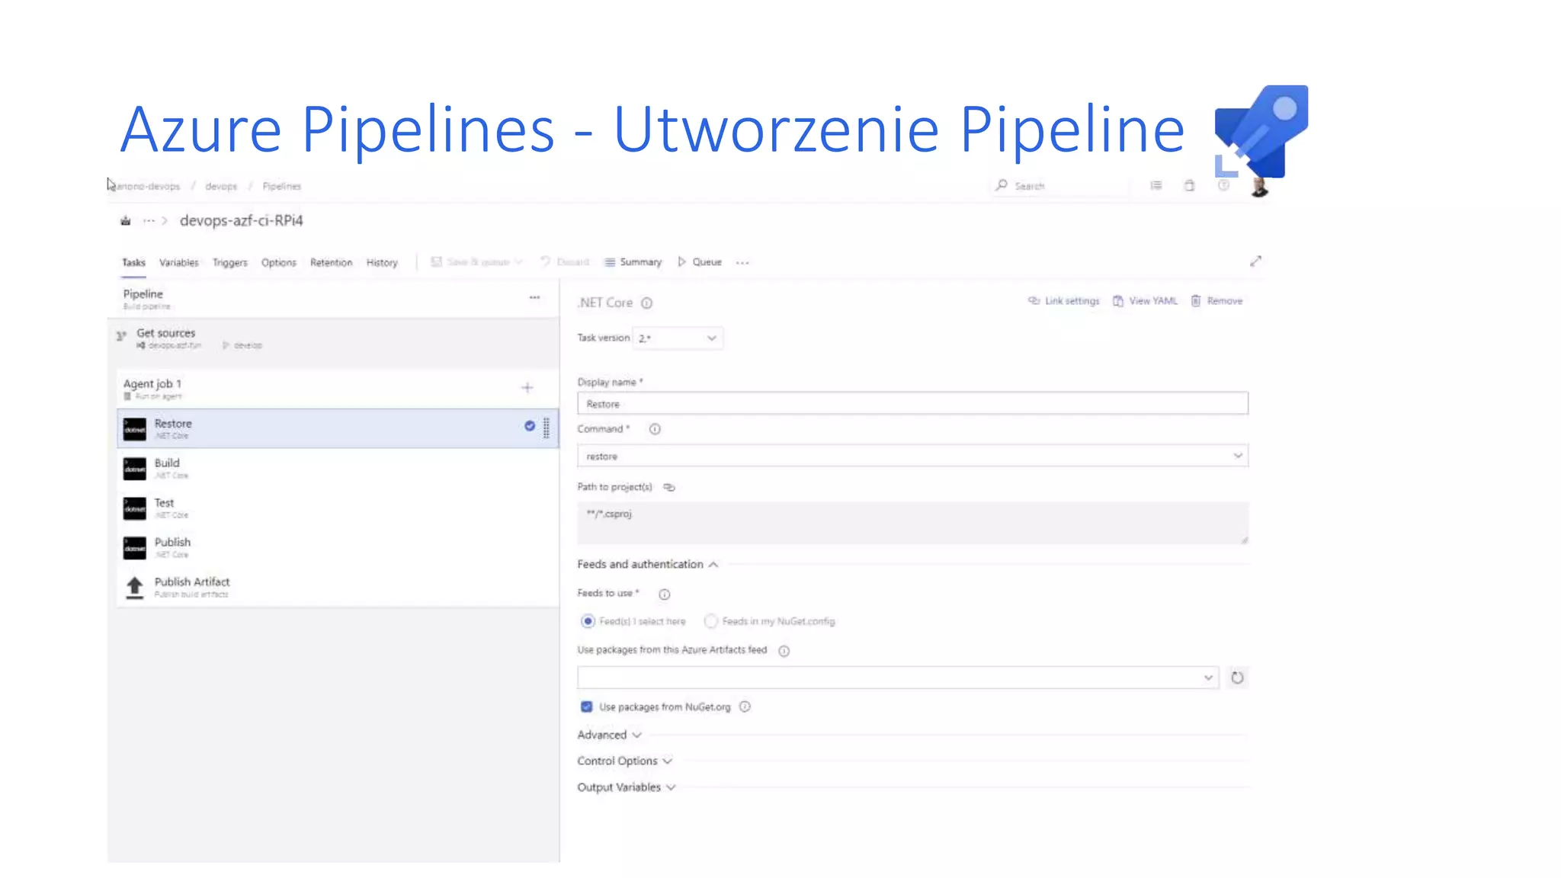1561x878 pixels.
Task: Show Azure Artifacts feed info icon
Action: pyautogui.click(x=784, y=651)
